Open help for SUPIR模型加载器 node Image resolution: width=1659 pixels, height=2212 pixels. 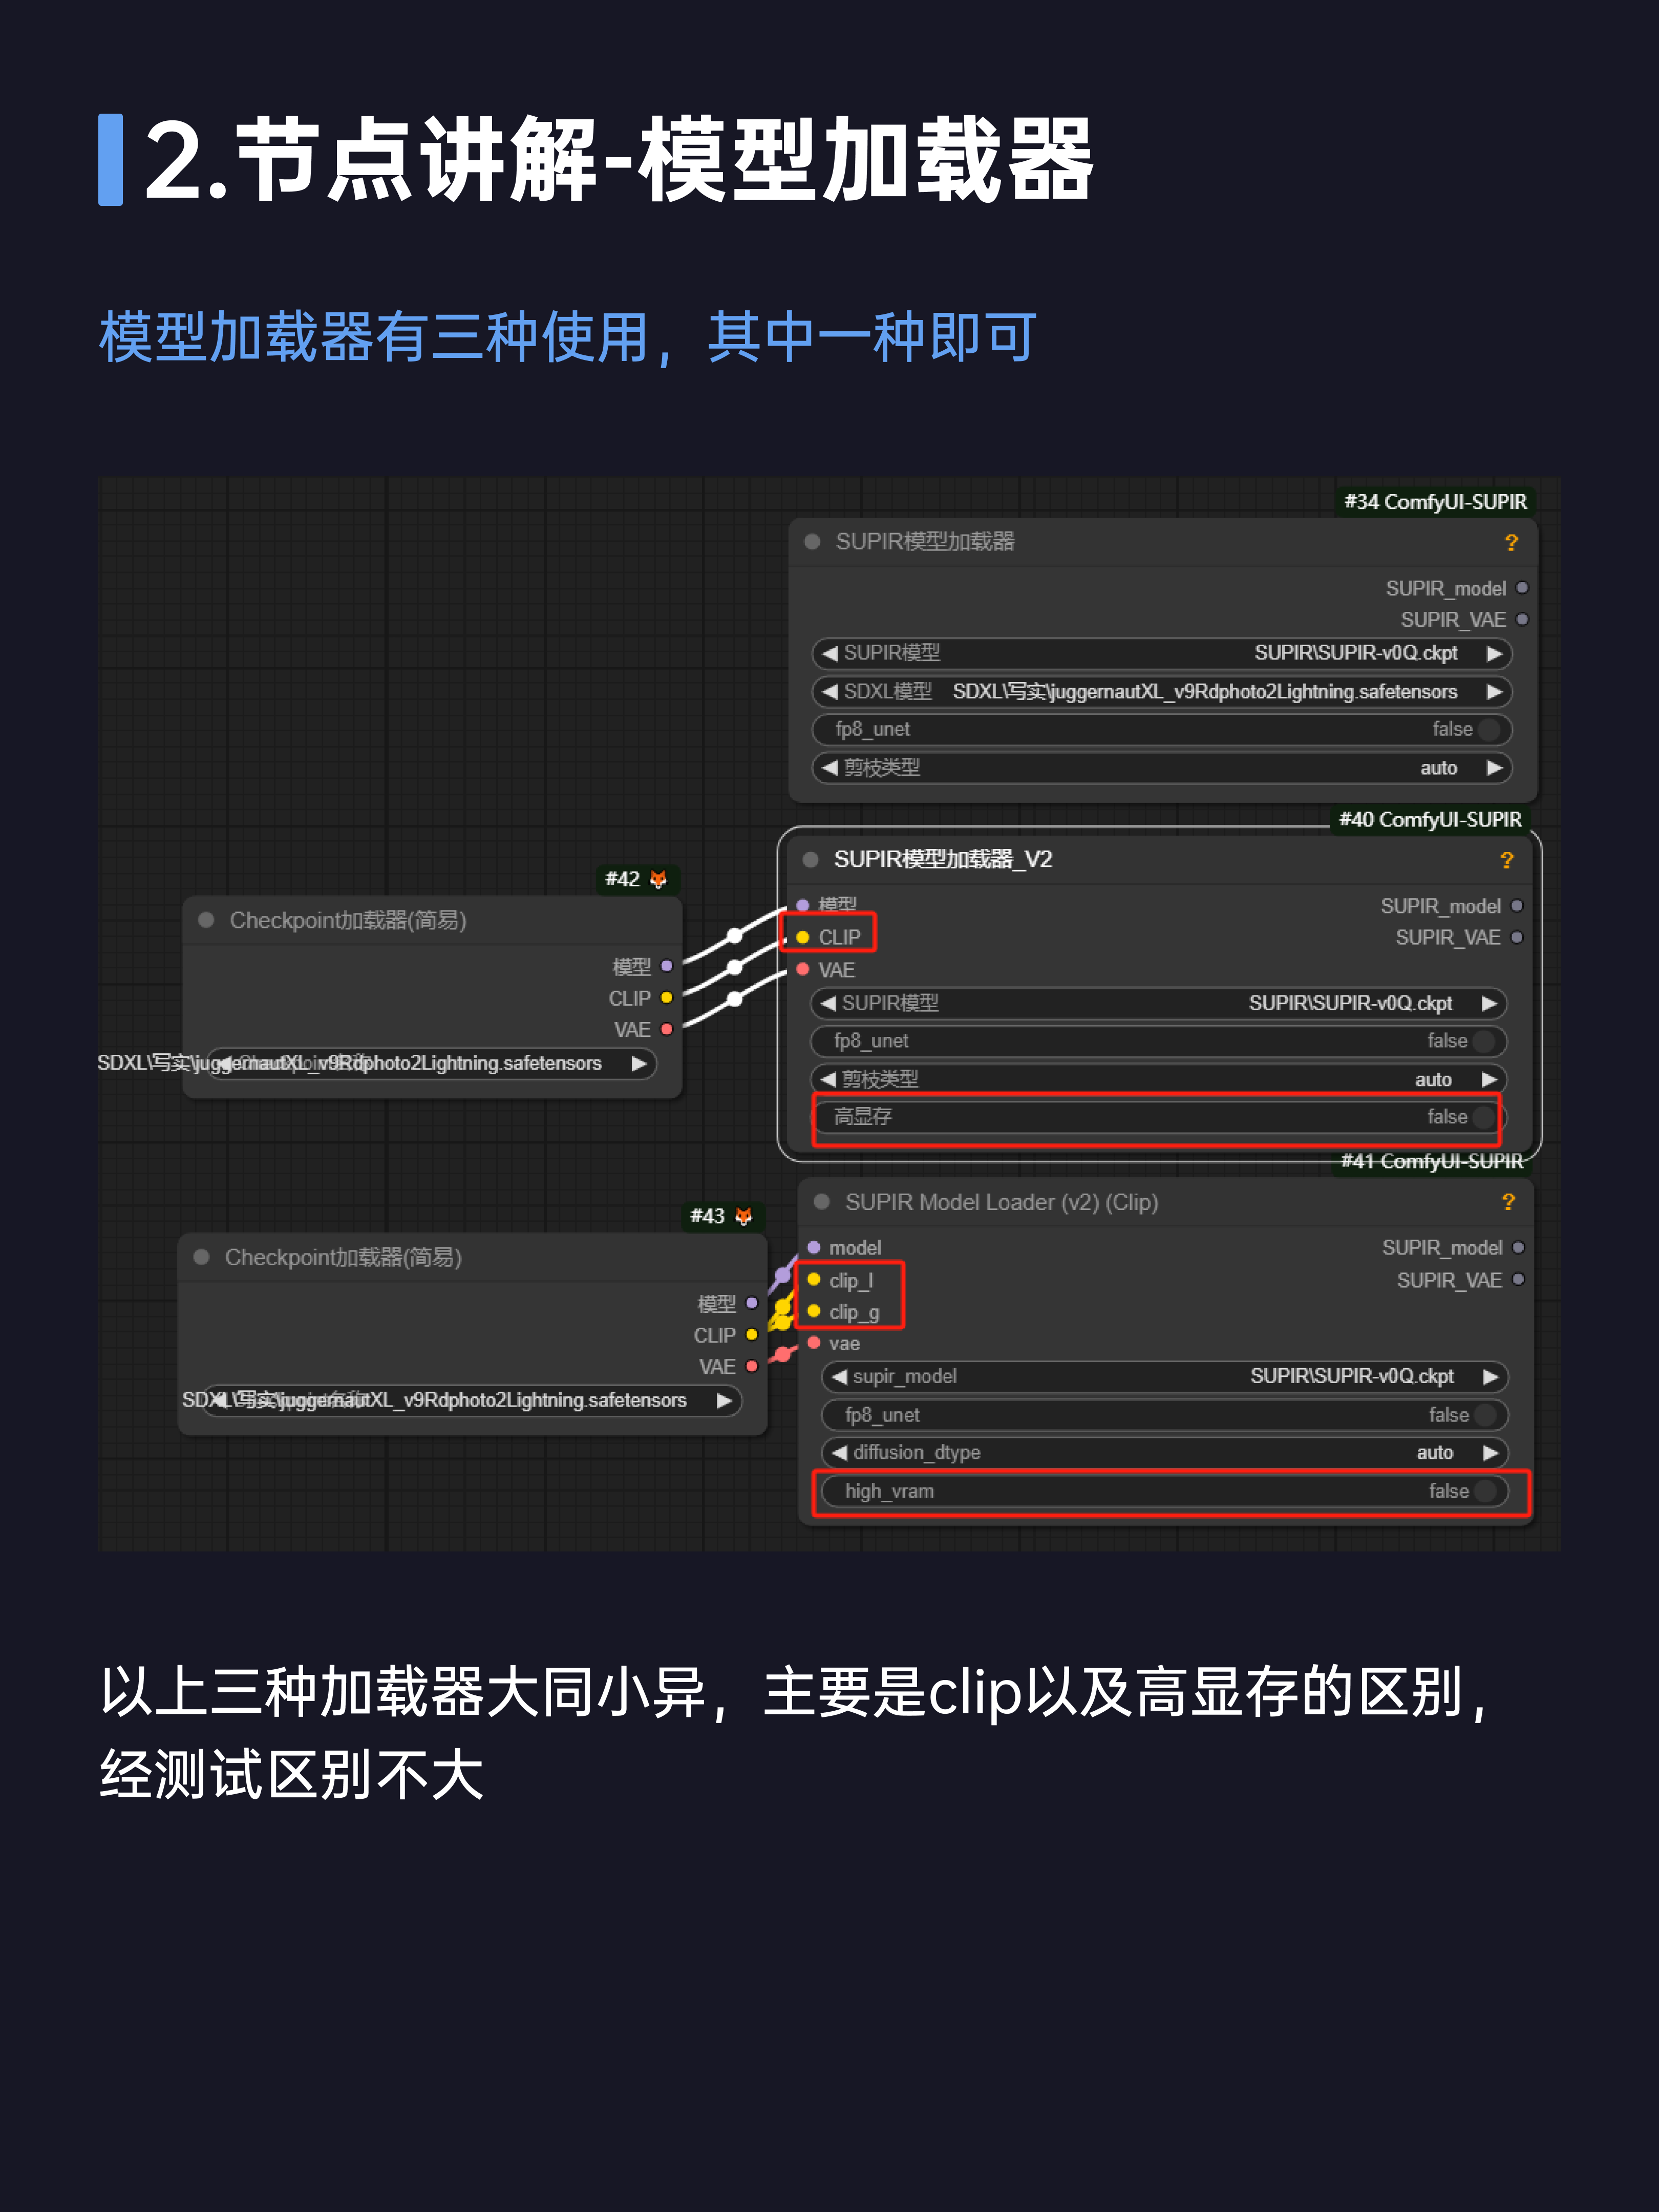pos(1513,542)
